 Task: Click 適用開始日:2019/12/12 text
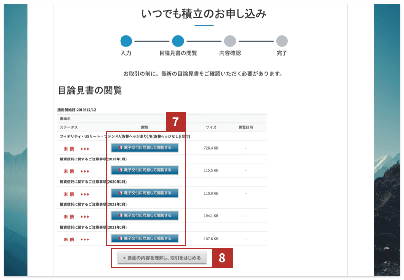coord(77,110)
